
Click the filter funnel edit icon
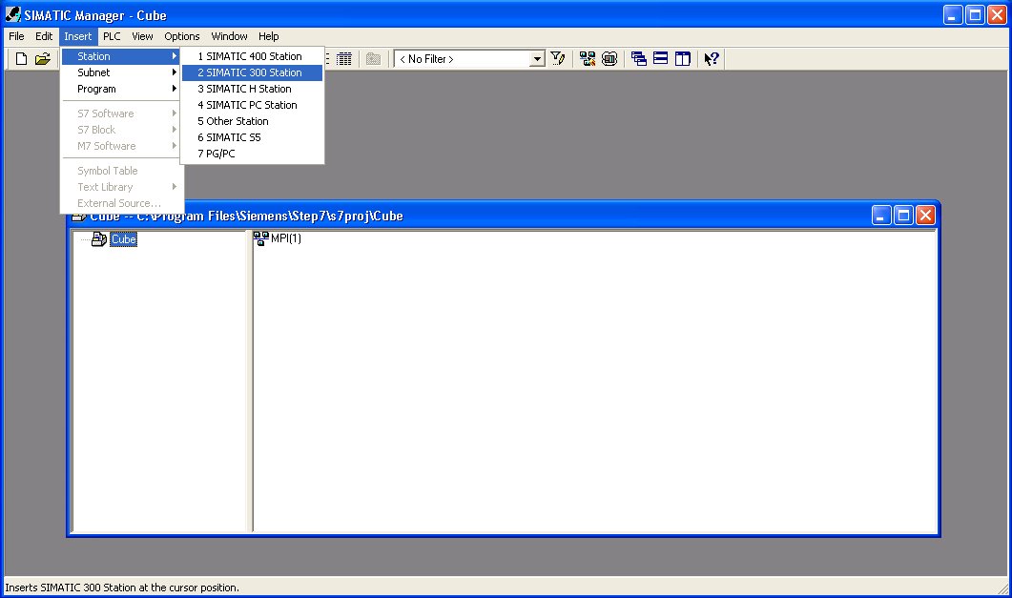(x=558, y=59)
